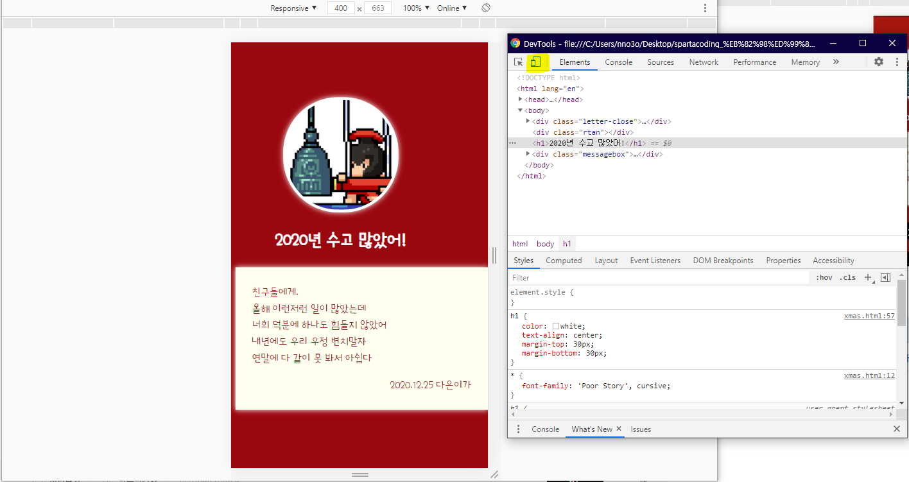Click the white color swatch in h1 rule
Image resolution: width=909 pixels, height=482 pixels.
click(556, 326)
